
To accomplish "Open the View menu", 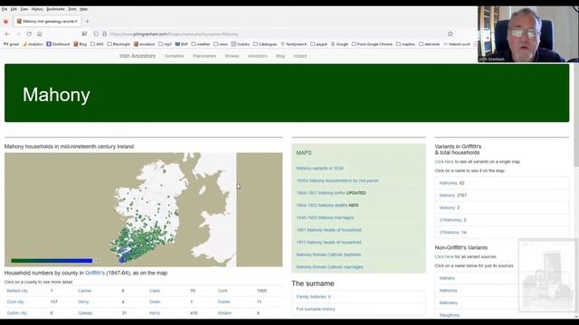I will pyautogui.click(x=24, y=9).
